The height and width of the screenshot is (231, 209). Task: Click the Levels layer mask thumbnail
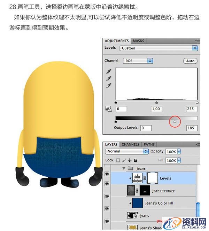point(152,178)
